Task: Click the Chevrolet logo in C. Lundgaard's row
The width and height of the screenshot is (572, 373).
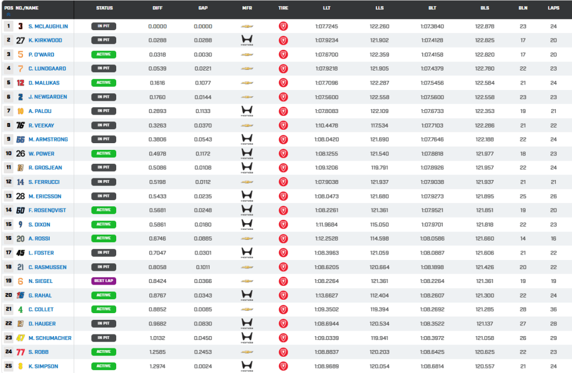Action: pos(247,69)
